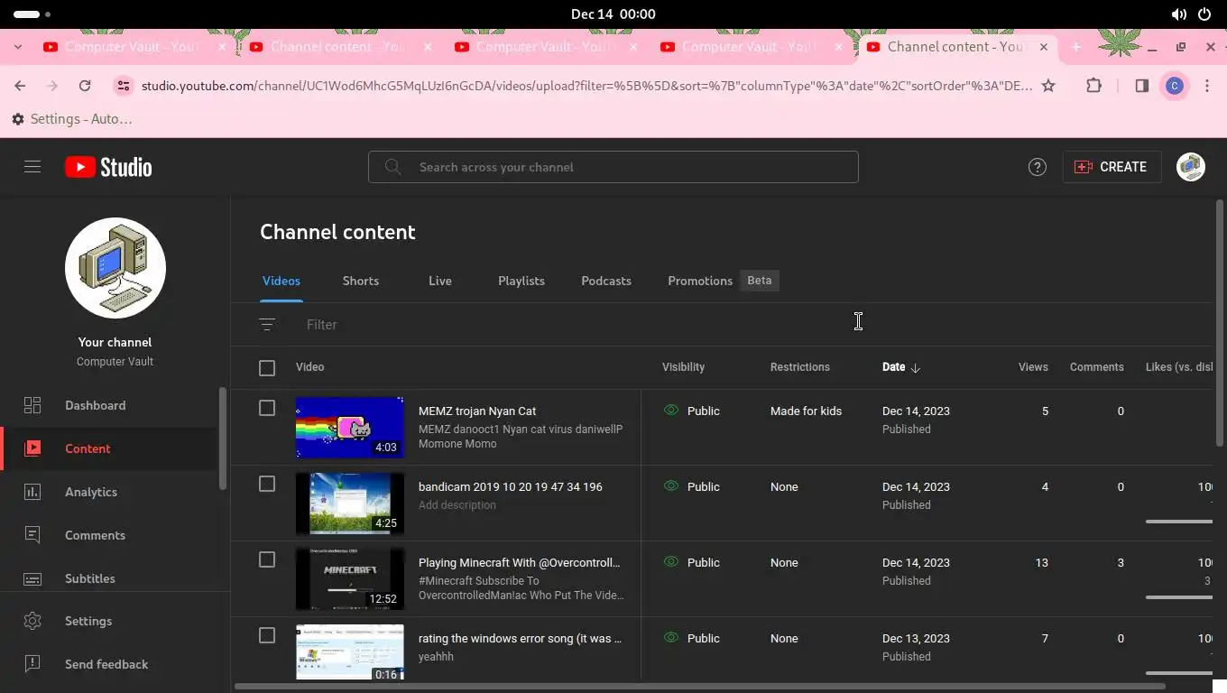Click the eye icon on MEMZ row
The height and width of the screenshot is (693, 1227).
click(x=670, y=410)
